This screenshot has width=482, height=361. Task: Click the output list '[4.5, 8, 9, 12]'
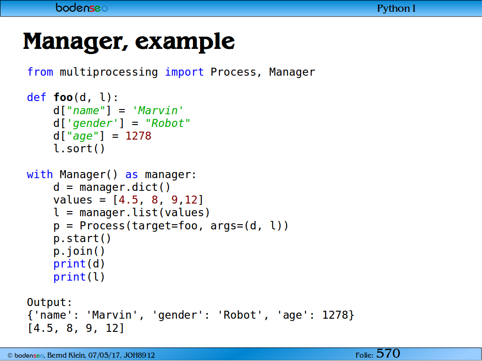[x=76, y=328]
